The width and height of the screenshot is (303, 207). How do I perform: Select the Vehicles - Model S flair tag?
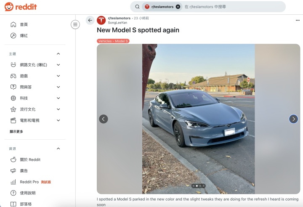(113, 41)
